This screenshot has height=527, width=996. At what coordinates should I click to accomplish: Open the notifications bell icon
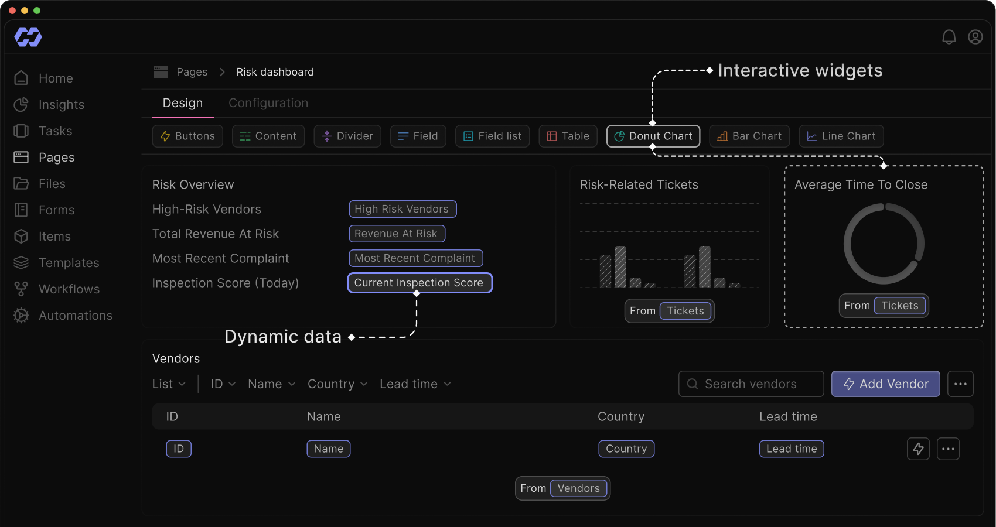tap(949, 37)
